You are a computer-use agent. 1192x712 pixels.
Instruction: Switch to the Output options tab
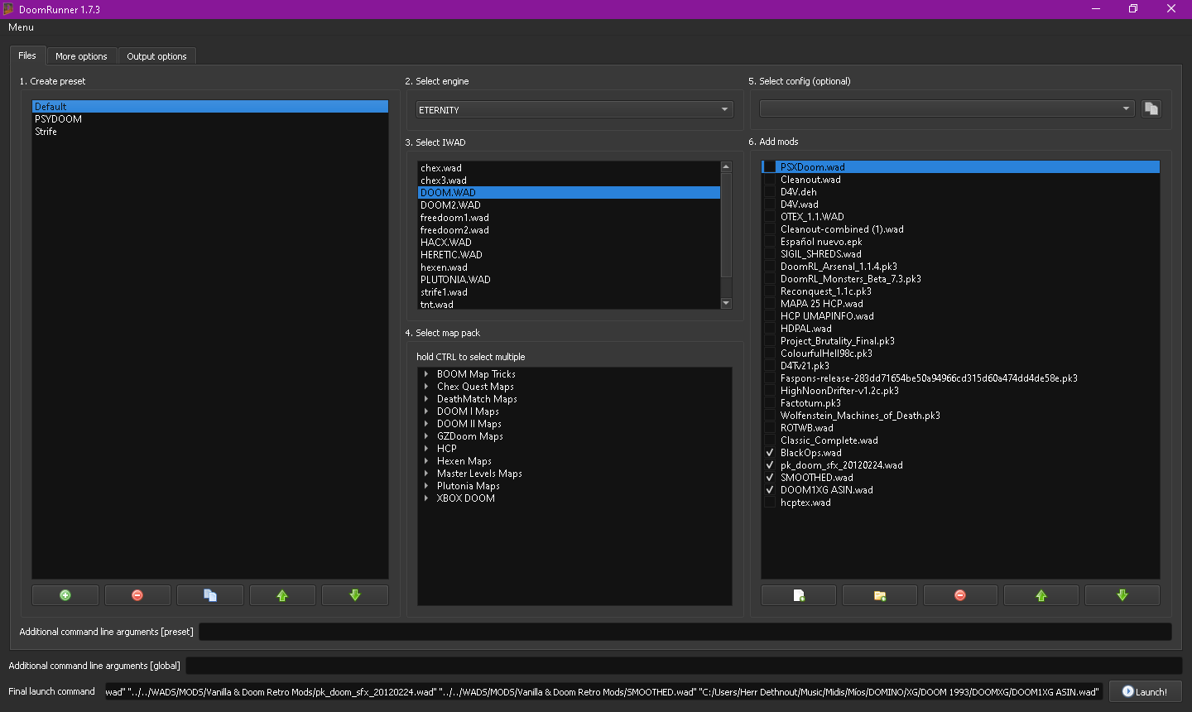point(156,56)
